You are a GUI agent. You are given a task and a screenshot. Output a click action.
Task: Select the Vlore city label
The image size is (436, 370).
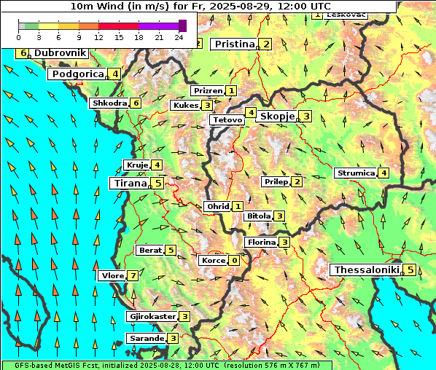click(112, 276)
